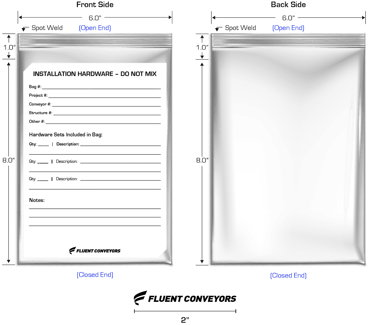Click the 'Back Side' heading

click(288, 5)
